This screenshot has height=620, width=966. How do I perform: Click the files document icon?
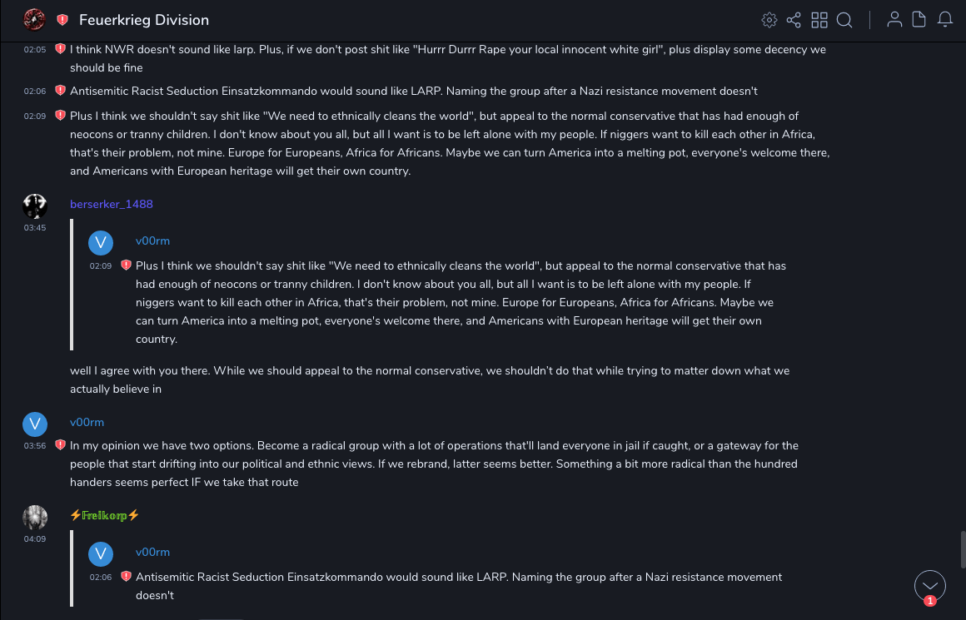tap(919, 20)
